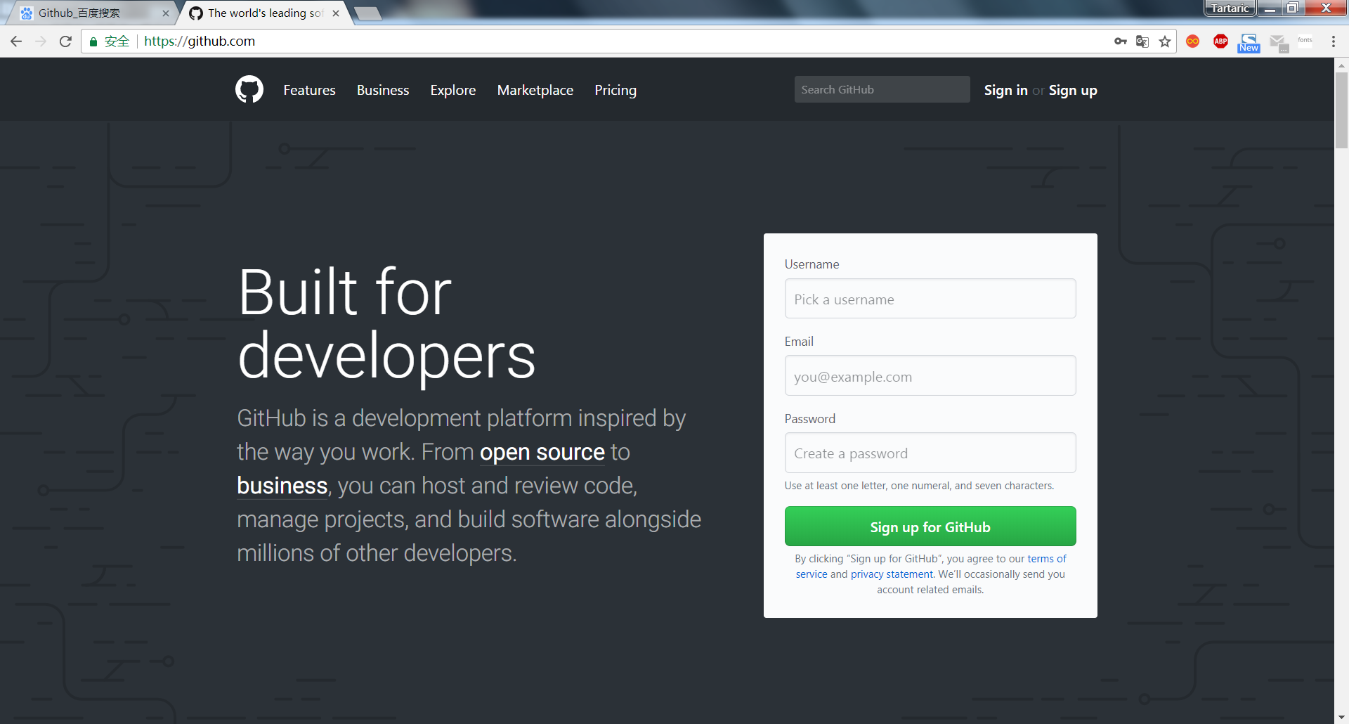Open the Features nav link
Screen dimensions: 1349x724
(309, 90)
